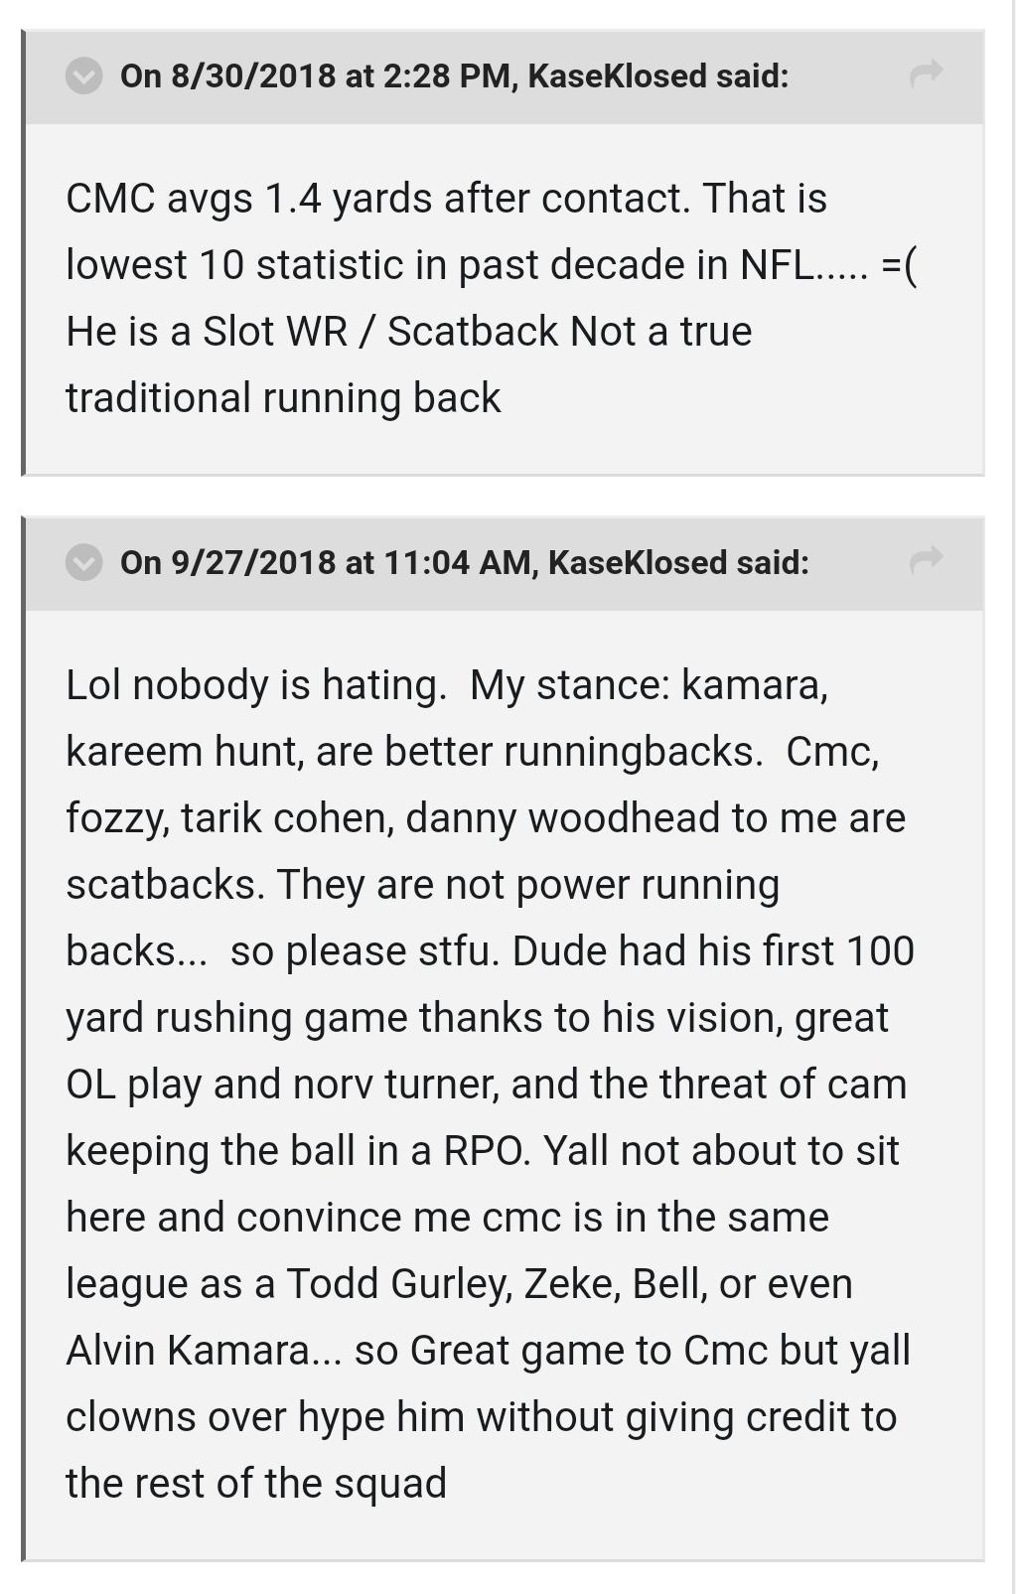Click the 'Lol nobody is hating' sentence
1016x1594 pixels.
pos(256,685)
